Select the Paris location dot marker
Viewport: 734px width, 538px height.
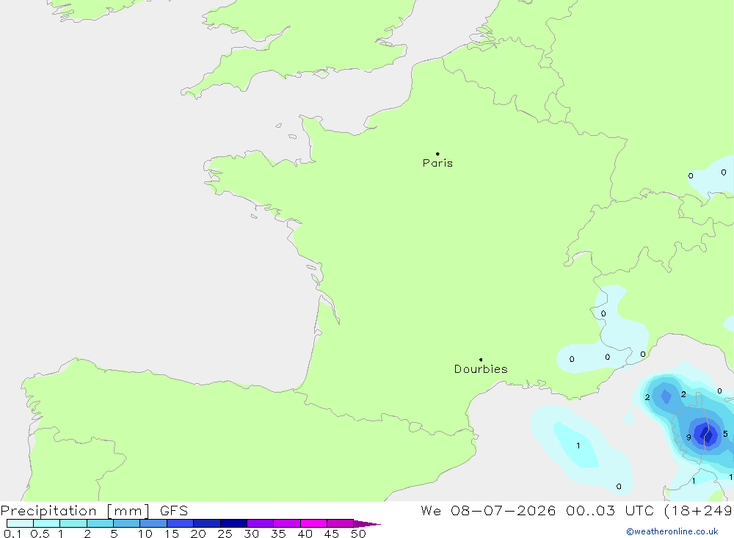tap(437, 153)
